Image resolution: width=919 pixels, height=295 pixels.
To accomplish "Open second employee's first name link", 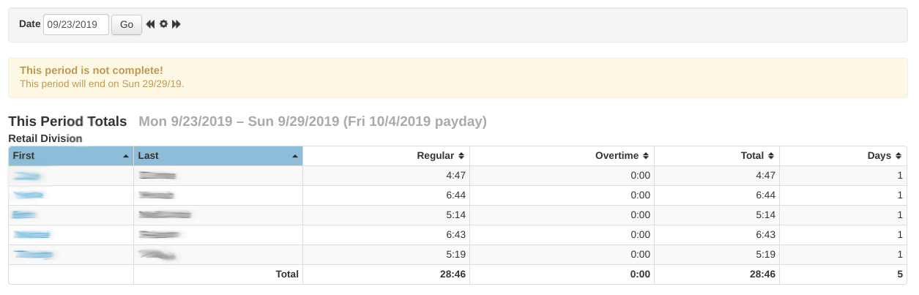I will 29,195.
